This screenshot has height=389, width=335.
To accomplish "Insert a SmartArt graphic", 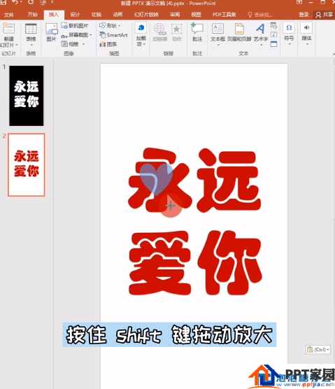I will pyautogui.click(x=113, y=35).
